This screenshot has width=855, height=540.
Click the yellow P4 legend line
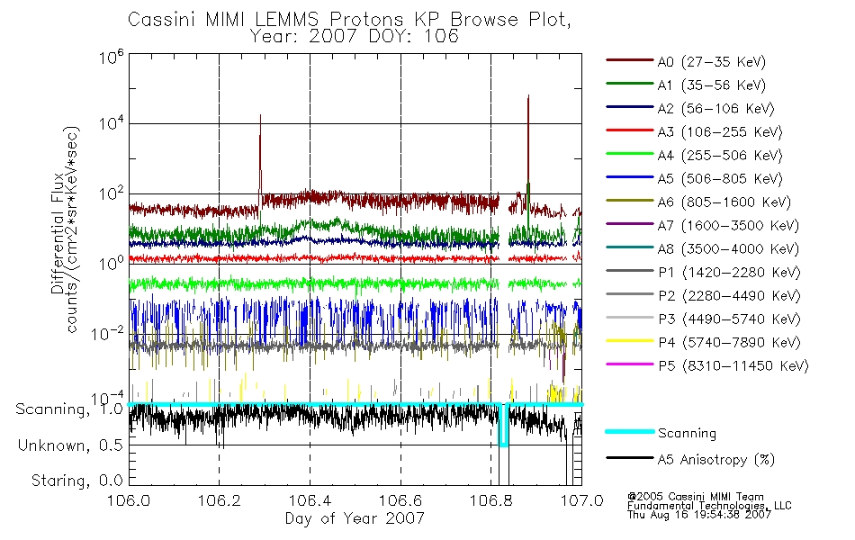[629, 341]
